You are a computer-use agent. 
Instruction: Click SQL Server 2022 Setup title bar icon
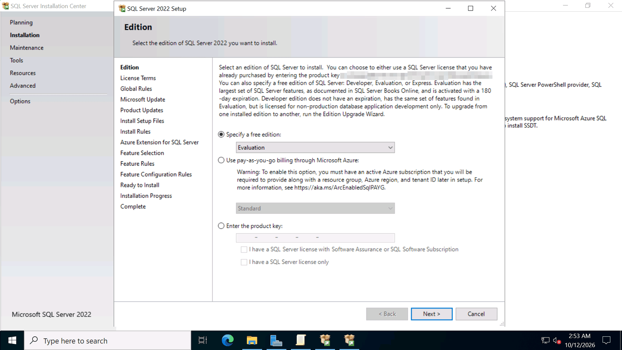(x=122, y=9)
